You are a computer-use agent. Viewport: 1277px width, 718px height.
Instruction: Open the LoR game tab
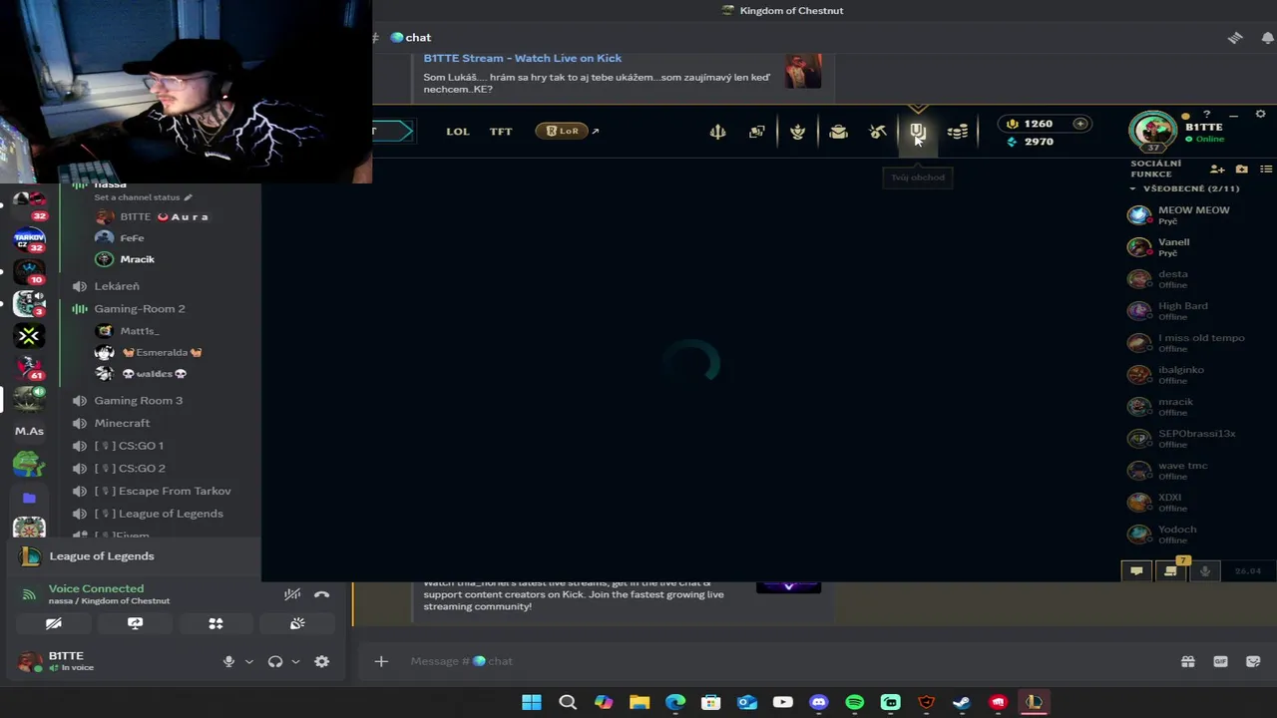coord(562,131)
